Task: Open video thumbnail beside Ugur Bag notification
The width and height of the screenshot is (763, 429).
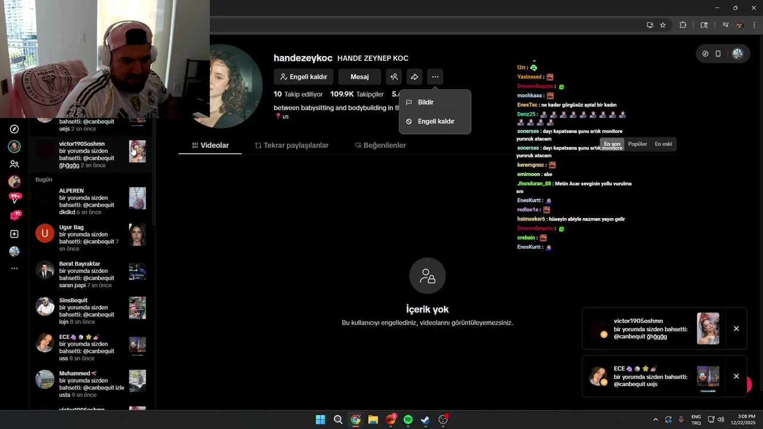Action: click(138, 235)
